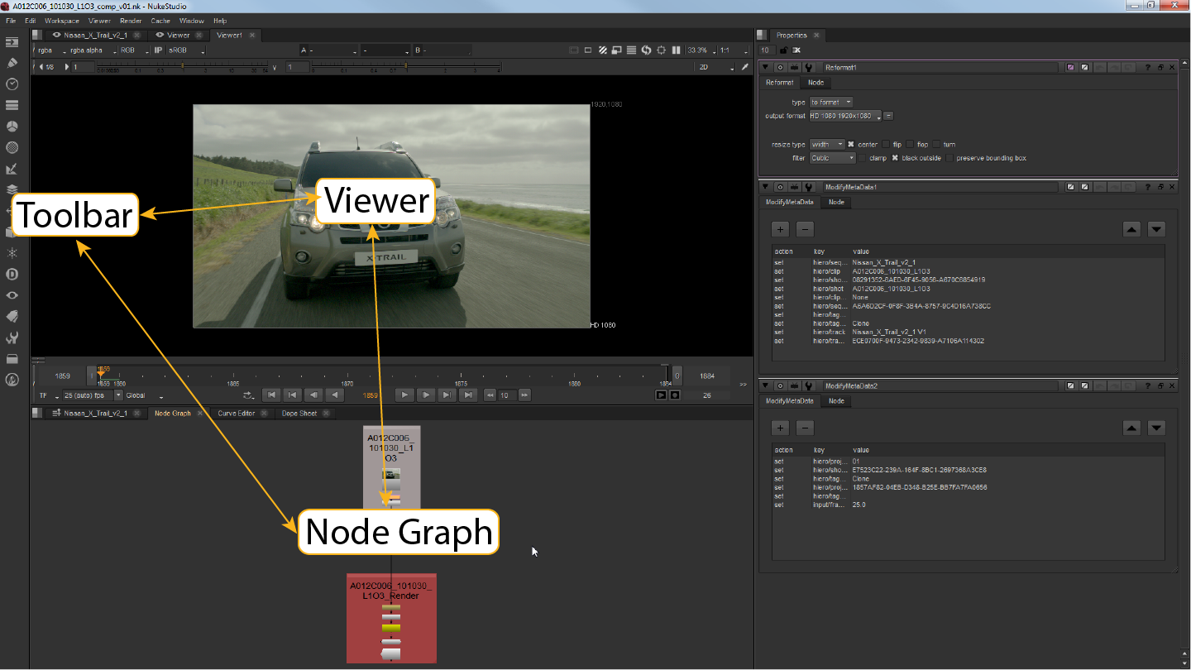Screen dimensions: 1191x670
Task: Open the Draw nodes menu in toolbar
Action: tap(12, 63)
